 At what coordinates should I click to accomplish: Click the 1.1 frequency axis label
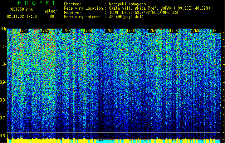point(3,46)
